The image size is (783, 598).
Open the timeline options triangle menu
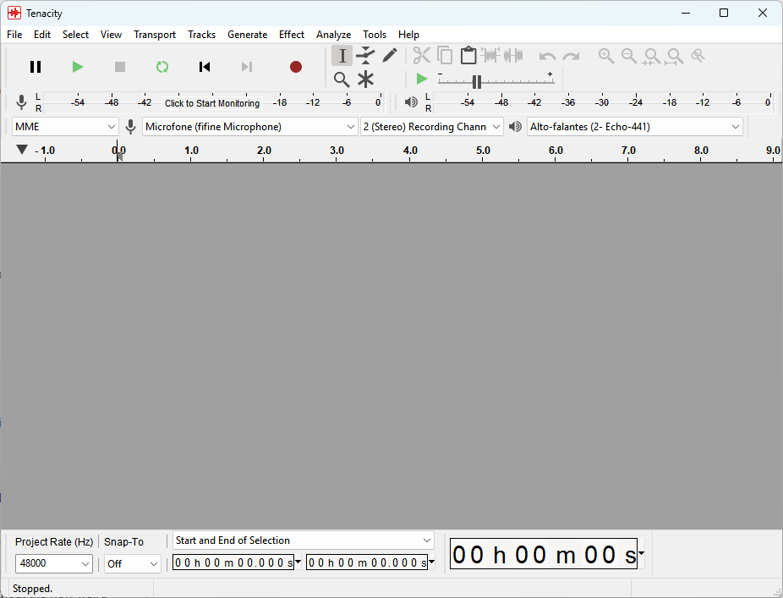tap(21, 150)
